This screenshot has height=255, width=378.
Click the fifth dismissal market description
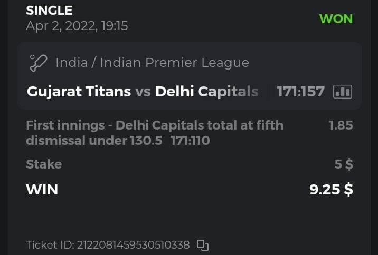154,125
